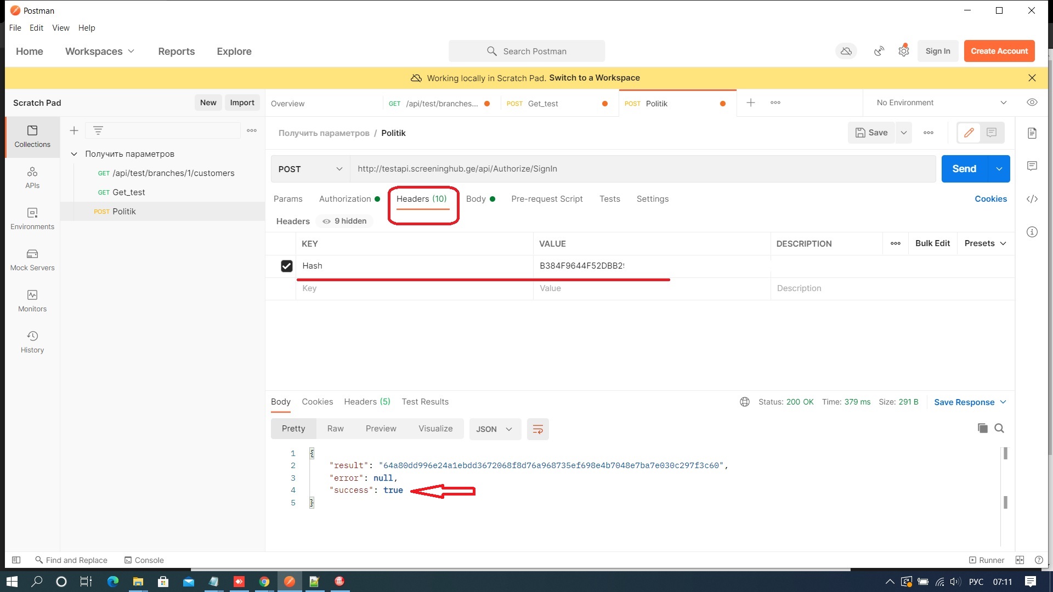Open the Send button dropdown arrow
1053x592 pixels.
pyautogui.click(x=999, y=169)
